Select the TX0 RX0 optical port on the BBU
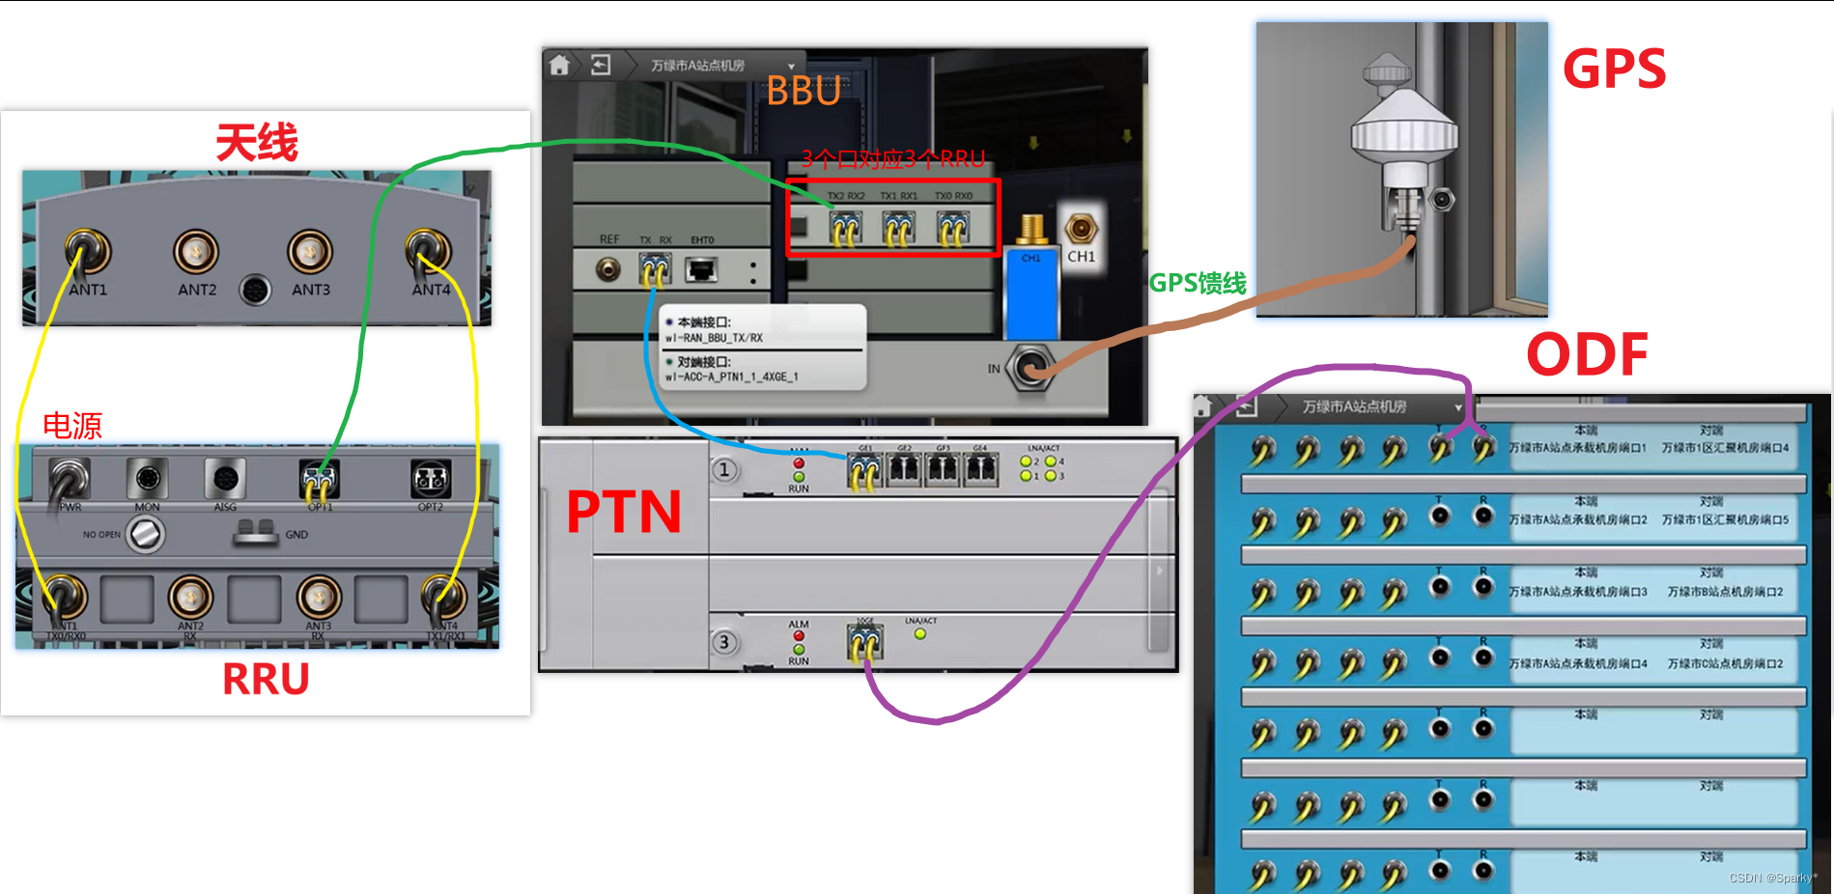Viewport: 1834px width, 894px height. coord(953,228)
